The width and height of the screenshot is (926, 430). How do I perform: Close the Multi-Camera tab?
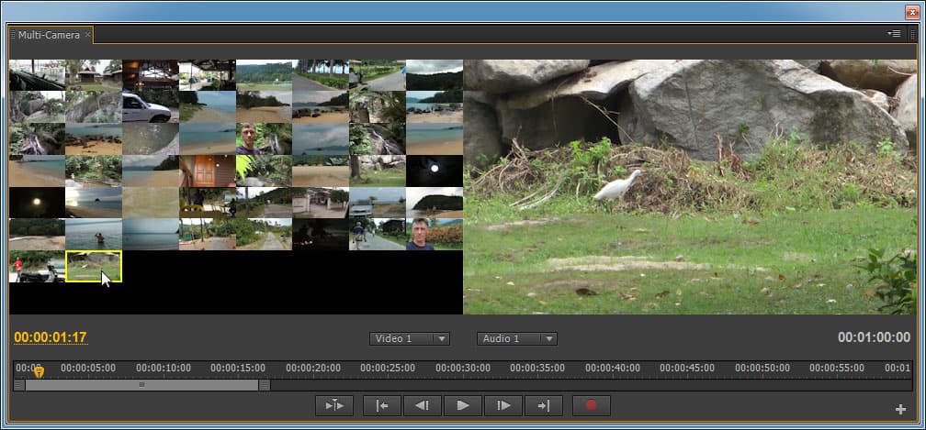point(88,35)
